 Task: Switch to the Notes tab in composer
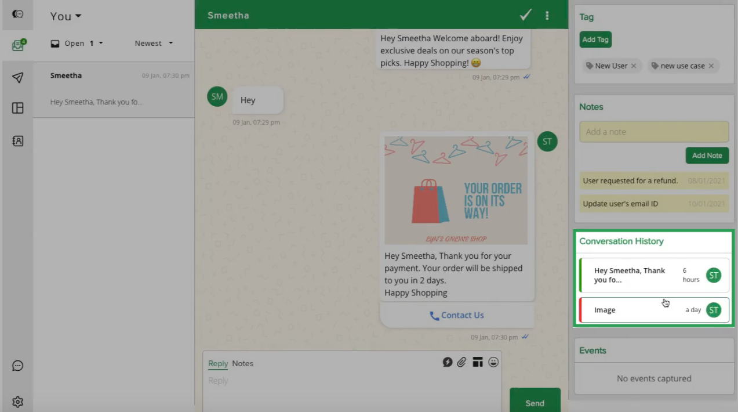tap(242, 364)
